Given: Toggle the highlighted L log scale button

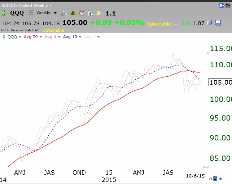Looking at the screenshot, I should (215, 178).
